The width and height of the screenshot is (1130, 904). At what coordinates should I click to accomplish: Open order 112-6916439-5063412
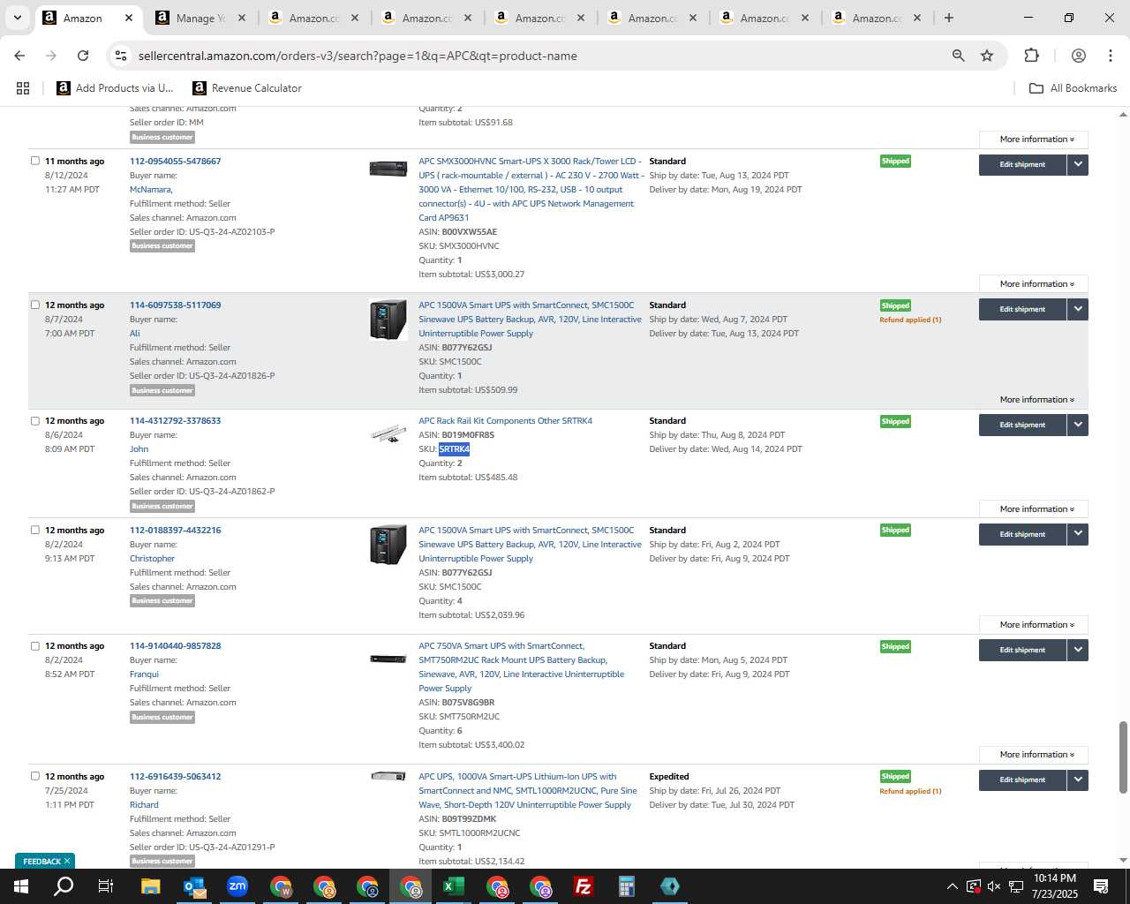175,776
